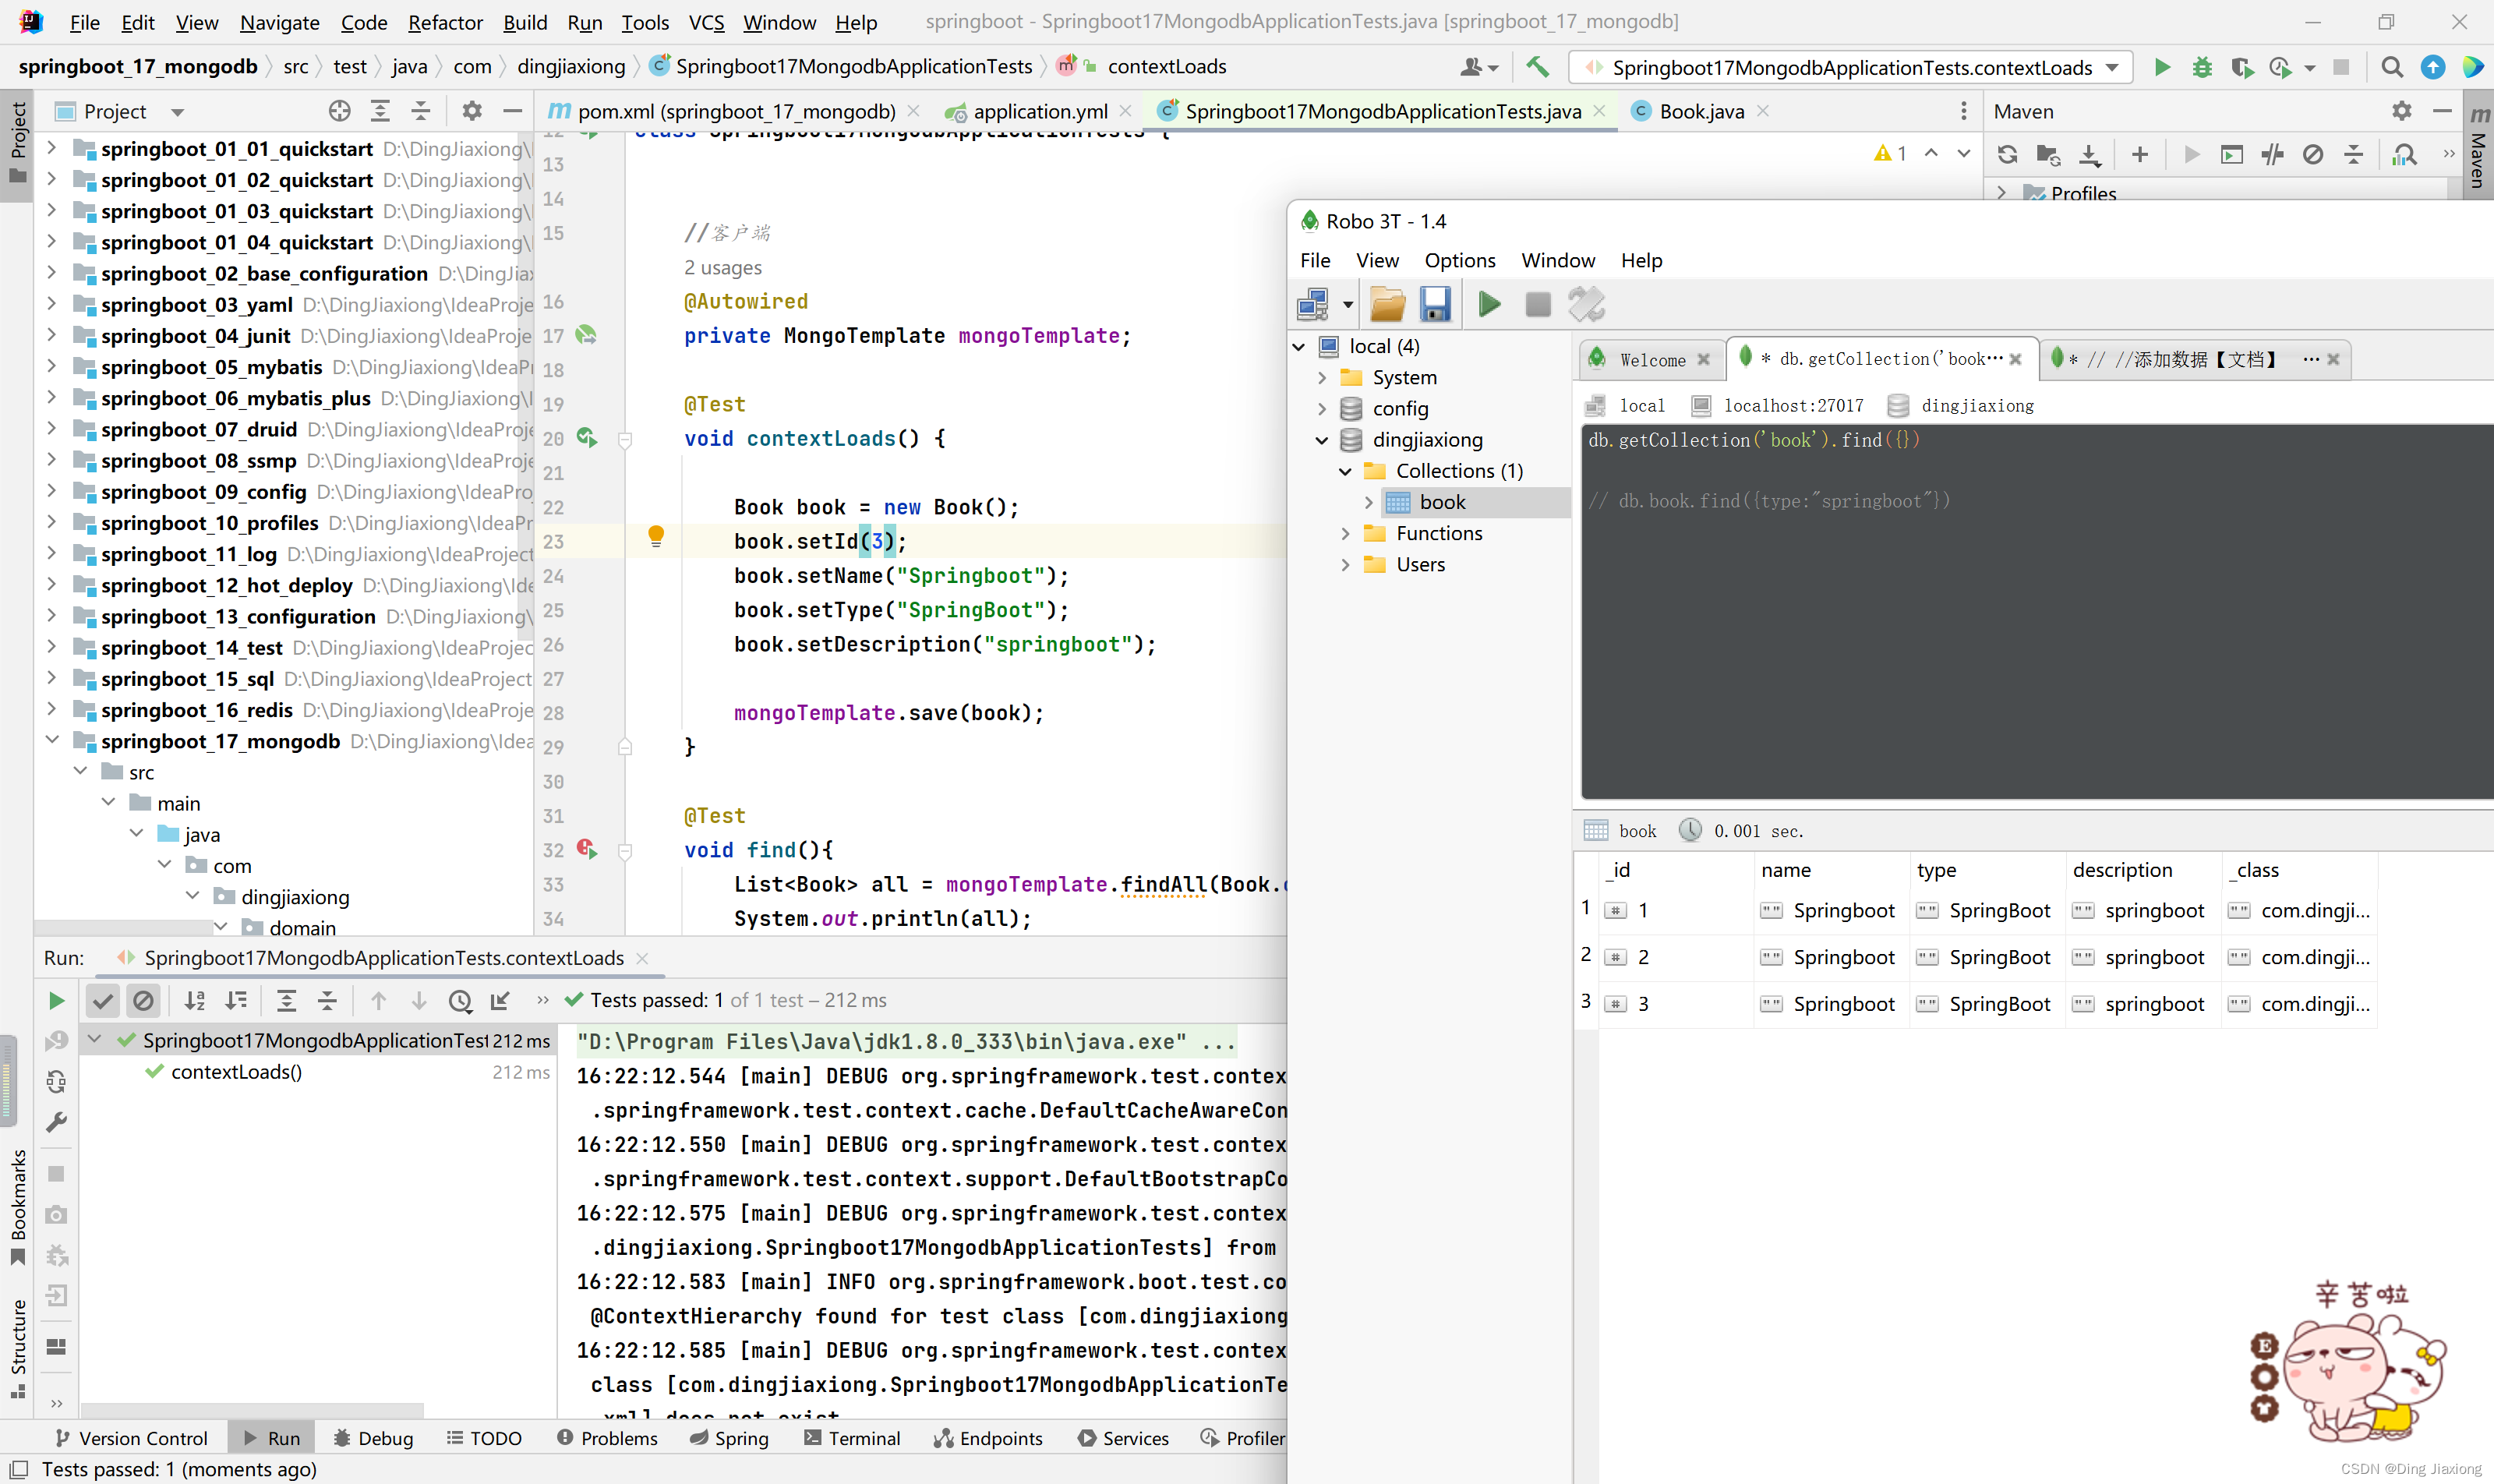Open pom.xml (springboot_17_mongodb) tab
Screen dimensions: 2494x1484
point(737,111)
